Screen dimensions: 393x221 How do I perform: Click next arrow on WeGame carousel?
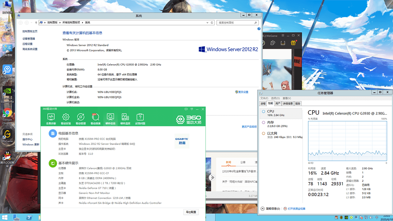(212, 177)
